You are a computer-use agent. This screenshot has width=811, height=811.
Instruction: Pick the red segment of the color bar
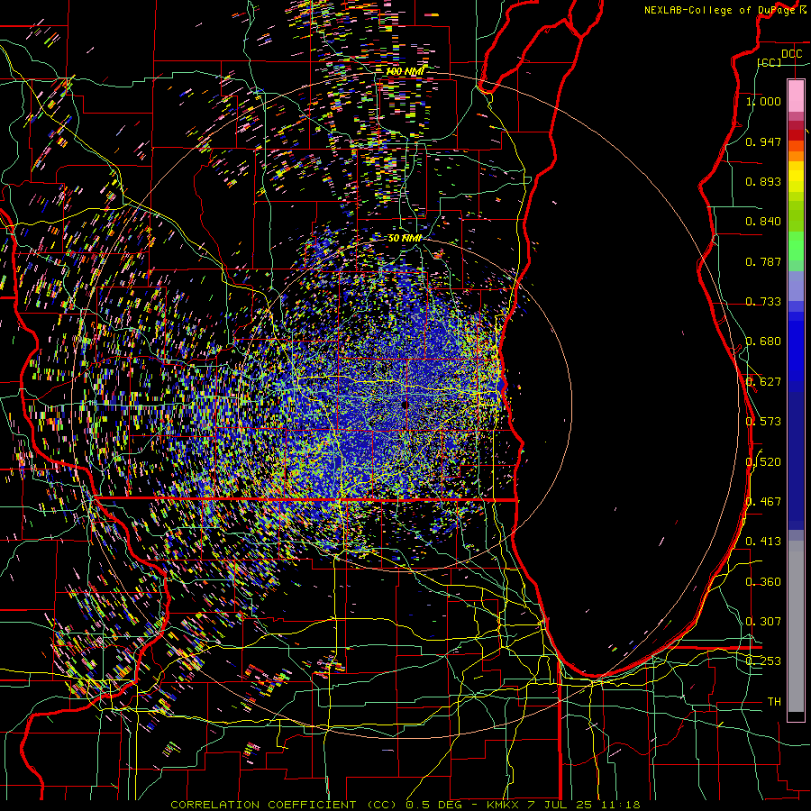click(x=796, y=134)
